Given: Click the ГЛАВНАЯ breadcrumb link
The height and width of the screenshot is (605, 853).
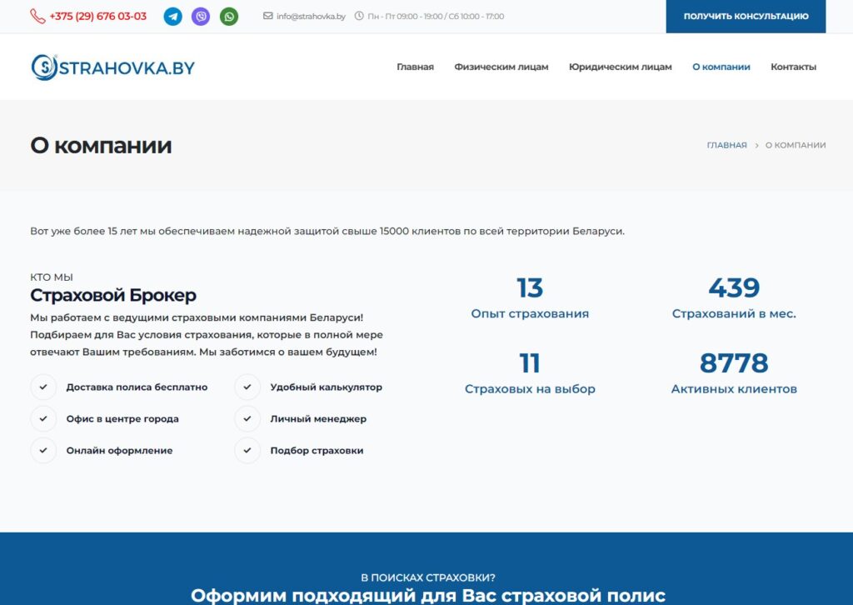Looking at the screenshot, I should tap(726, 145).
